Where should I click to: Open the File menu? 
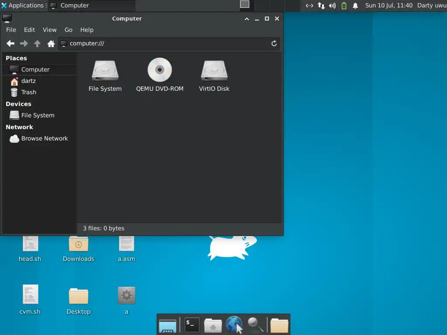point(11,30)
